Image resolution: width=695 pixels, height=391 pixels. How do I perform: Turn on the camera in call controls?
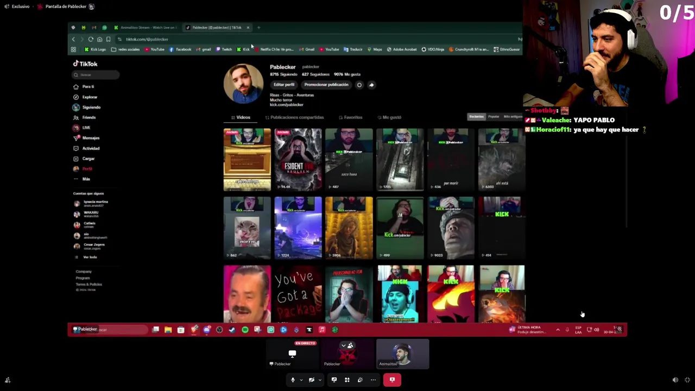coord(312,380)
